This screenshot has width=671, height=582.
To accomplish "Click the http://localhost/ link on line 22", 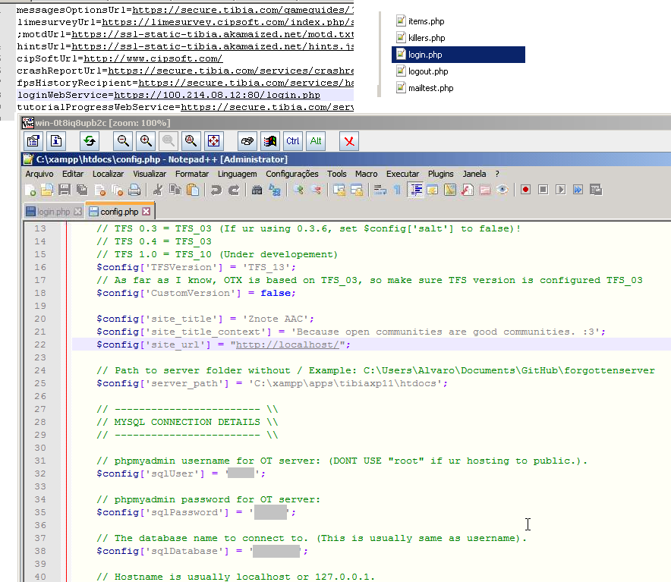I will [288, 345].
